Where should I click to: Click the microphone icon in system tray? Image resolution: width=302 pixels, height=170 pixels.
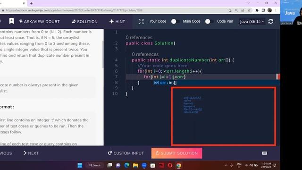pyautogui.click(x=232, y=165)
